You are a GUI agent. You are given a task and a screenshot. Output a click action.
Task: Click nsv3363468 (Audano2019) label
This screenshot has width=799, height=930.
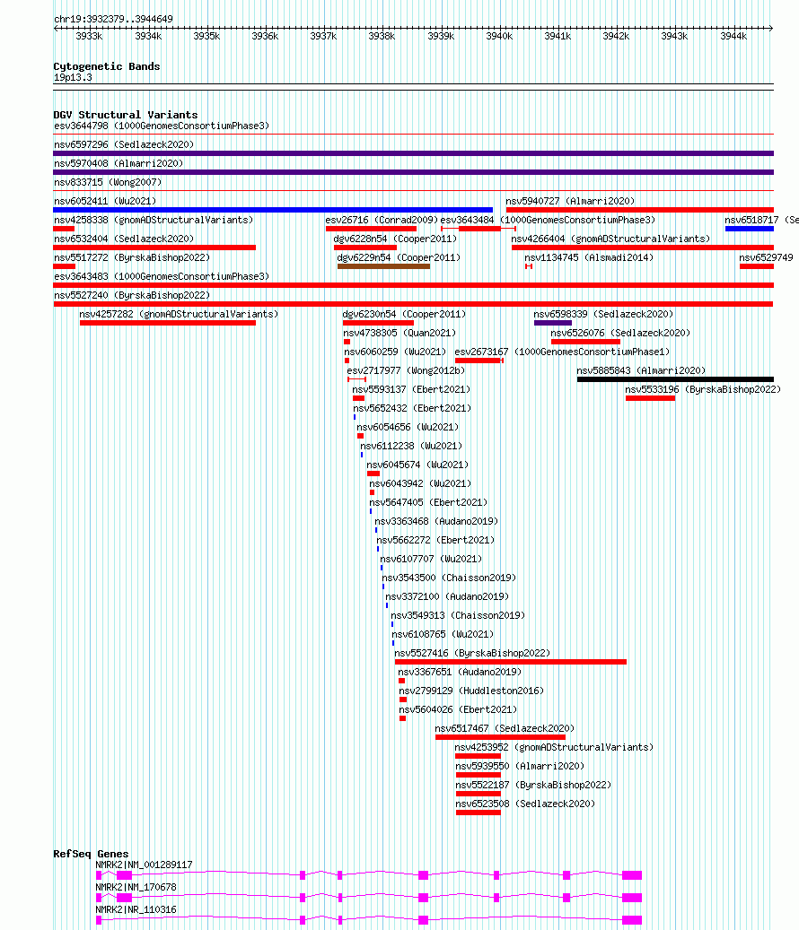click(436, 521)
